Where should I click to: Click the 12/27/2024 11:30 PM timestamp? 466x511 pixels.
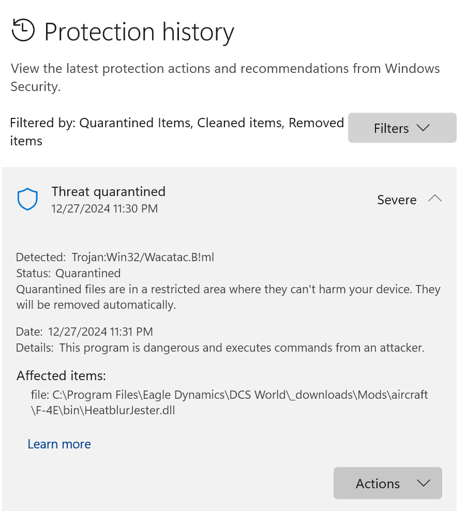[x=104, y=208]
